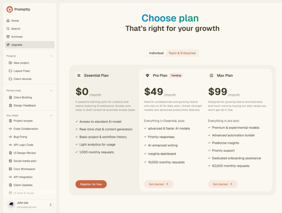Open the Layout Fixes project
The image size is (282, 213).
point(22,71)
